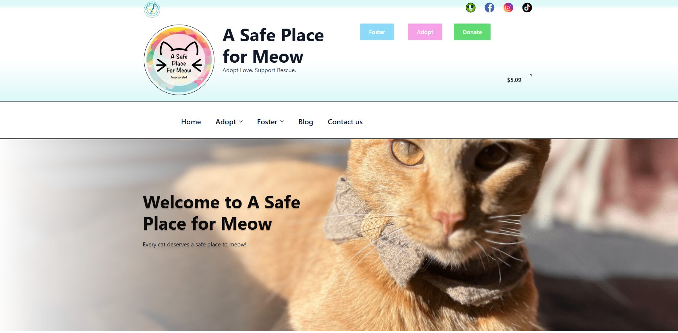This screenshot has width=678, height=333.
Task: Expand the Adopt menu chevron
Action: coord(241,122)
